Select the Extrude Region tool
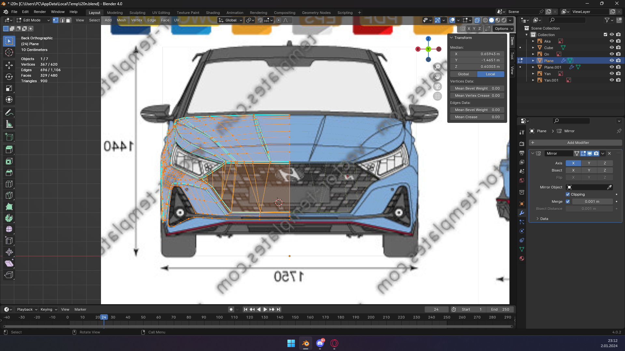The image size is (625, 351). point(9,150)
